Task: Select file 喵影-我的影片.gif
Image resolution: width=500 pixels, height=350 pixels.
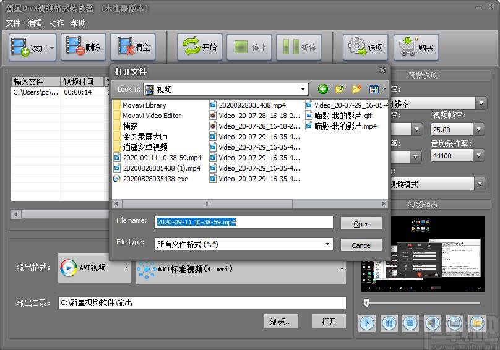Action: click(x=338, y=116)
